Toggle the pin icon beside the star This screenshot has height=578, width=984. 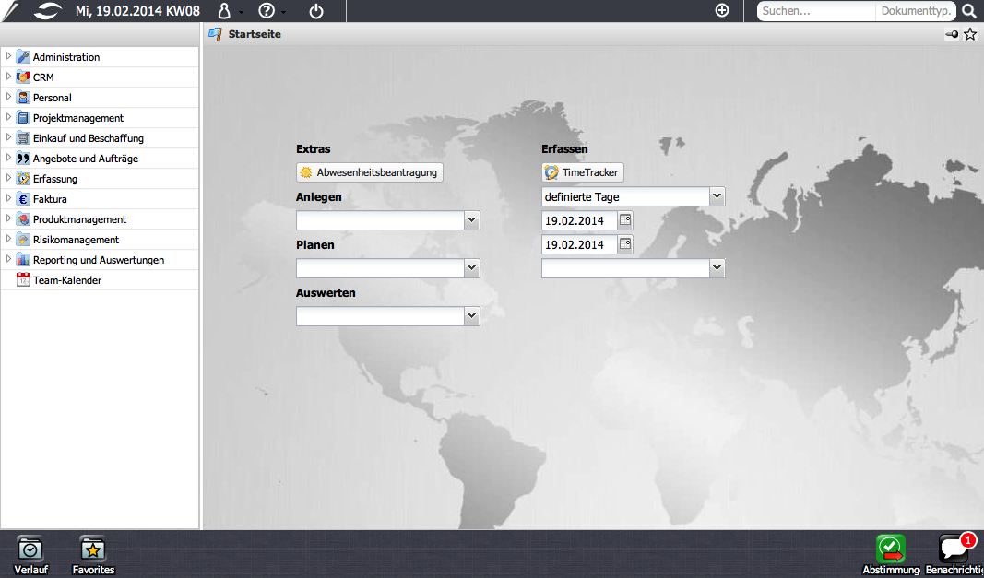(x=953, y=35)
